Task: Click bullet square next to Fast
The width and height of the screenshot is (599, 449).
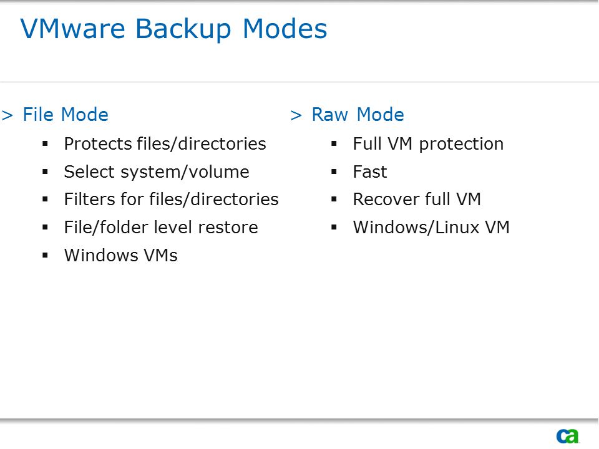Action: (334, 172)
